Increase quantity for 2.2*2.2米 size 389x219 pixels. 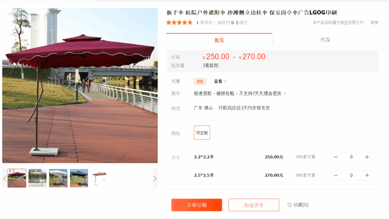(367, 157)
